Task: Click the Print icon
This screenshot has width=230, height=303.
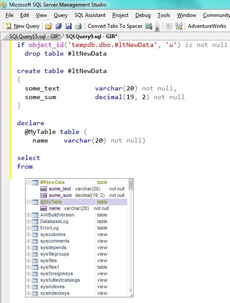Action: (x=79, y=26)
